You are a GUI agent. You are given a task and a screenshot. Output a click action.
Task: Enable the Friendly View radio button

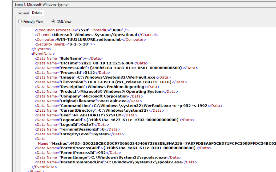(20, 22)
